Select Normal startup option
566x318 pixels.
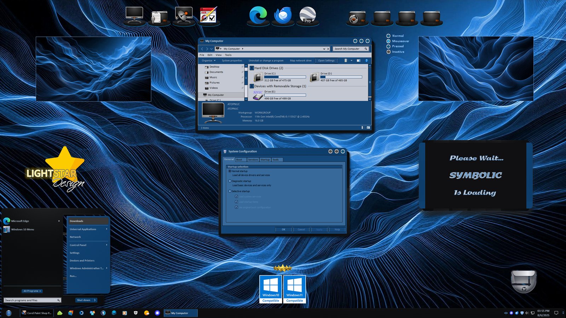pos(230,171)
